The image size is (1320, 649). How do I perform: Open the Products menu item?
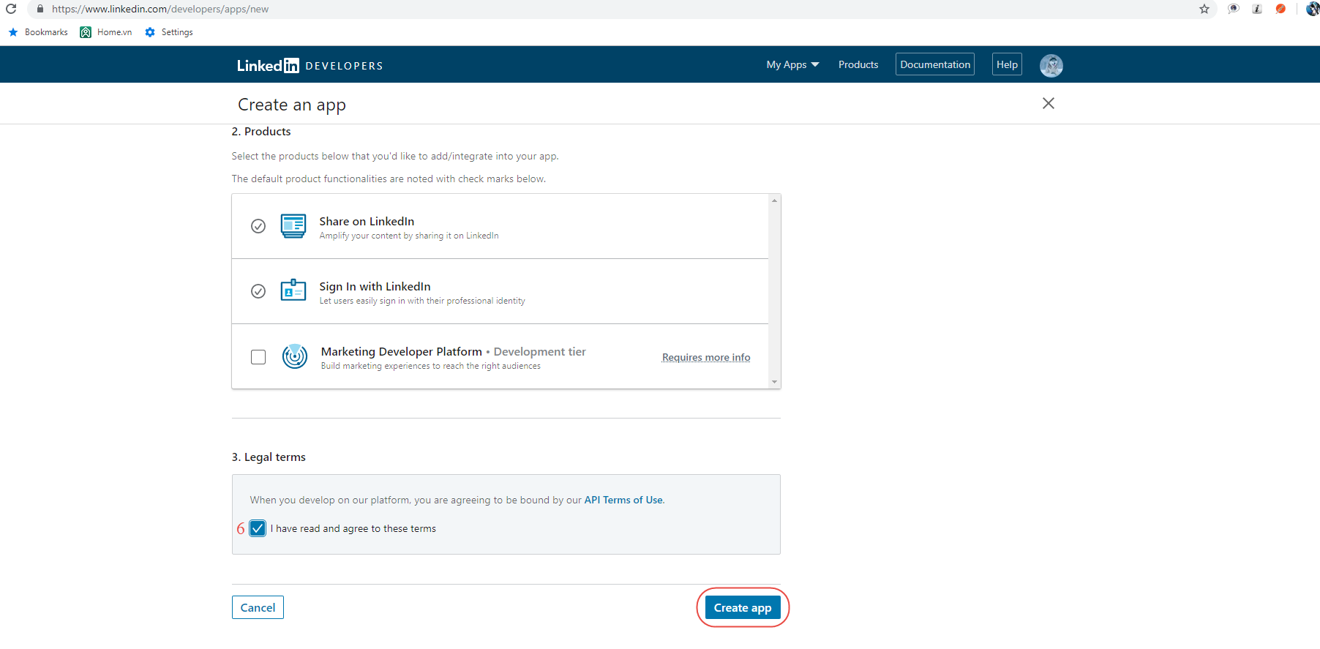pyautogui.click(x=858, y=64)
